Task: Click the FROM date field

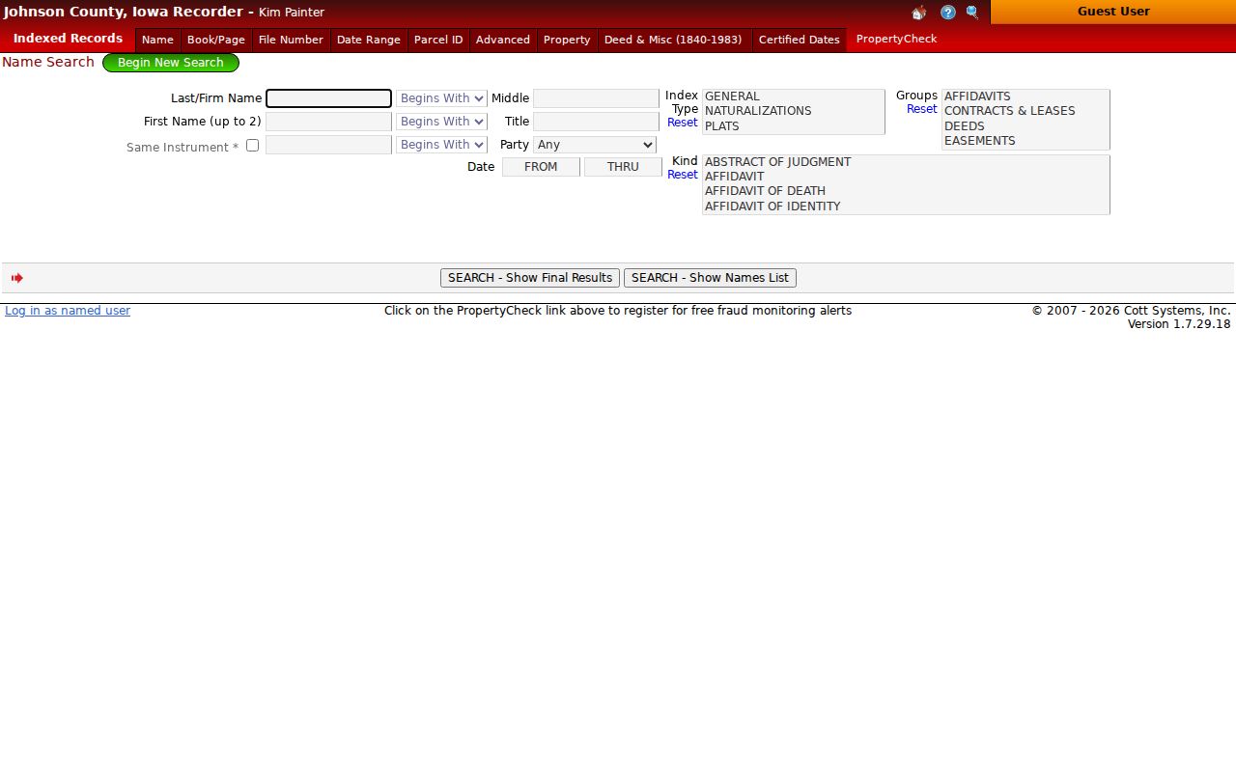Action: (541, 167)
